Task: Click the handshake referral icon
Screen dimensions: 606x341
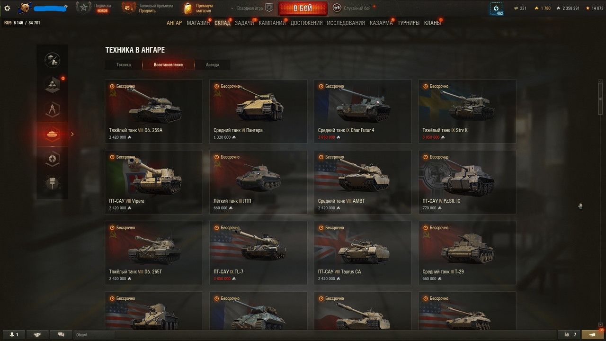Action: click(x=37, y=334)
